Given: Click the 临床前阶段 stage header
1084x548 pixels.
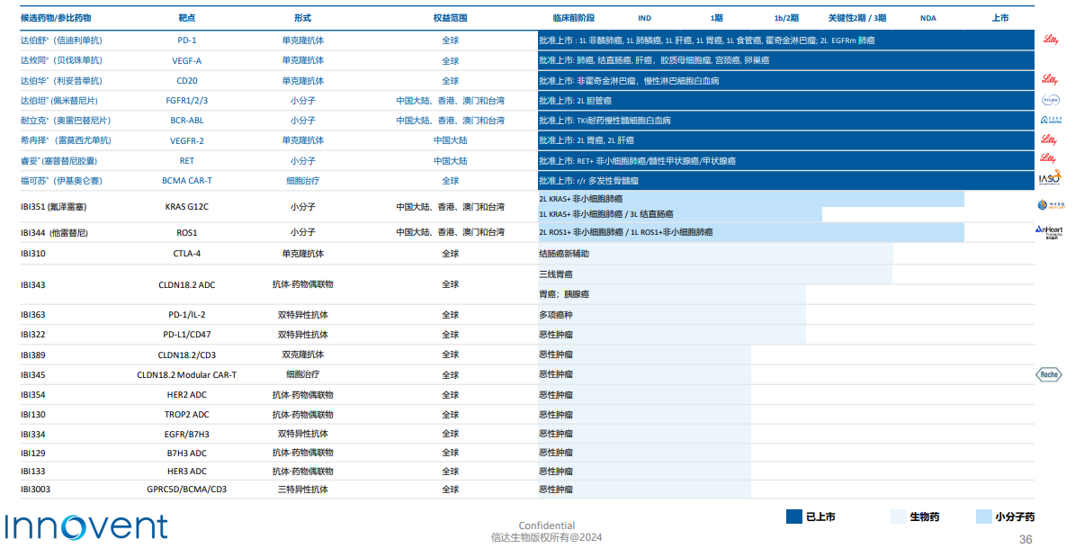Looking at the screenshot, I should pyautogui.click(x=573, y=18).
